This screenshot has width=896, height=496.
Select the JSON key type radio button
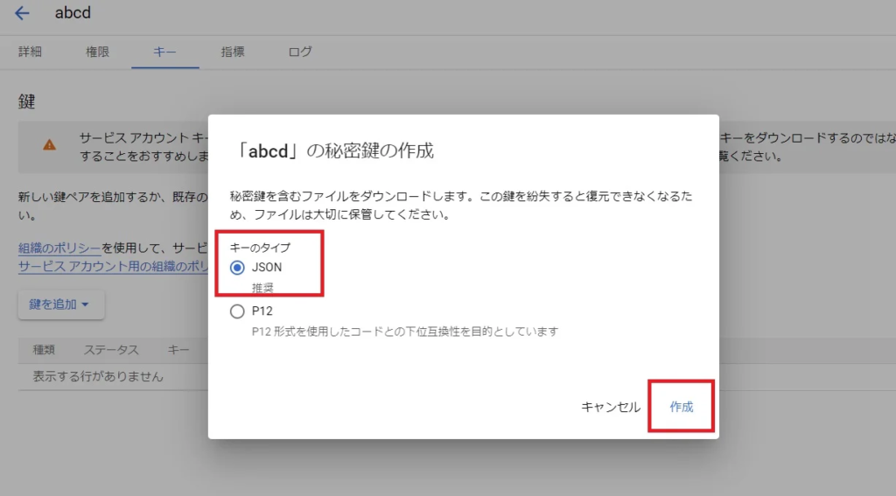(237, 268)
